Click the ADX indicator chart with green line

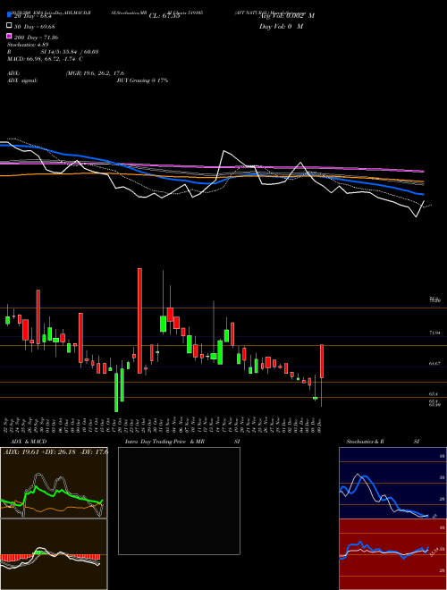click(x=54, y=483)
